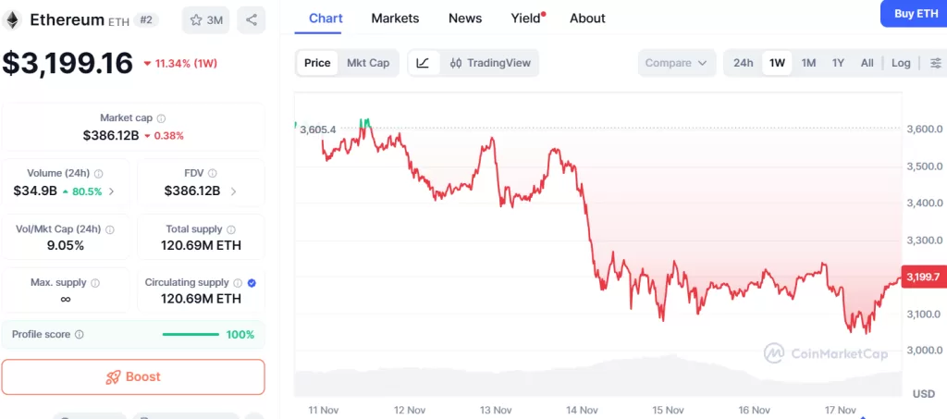Switch to the line chart icon

pos(423,63)
